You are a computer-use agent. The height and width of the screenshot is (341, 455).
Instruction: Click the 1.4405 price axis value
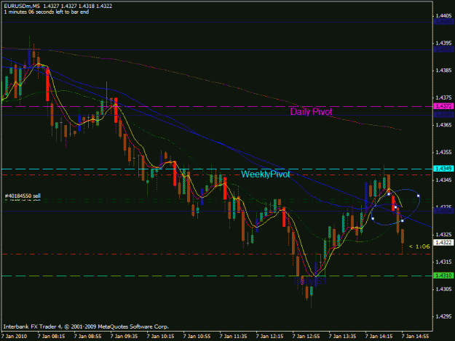[x=444, y=16]
